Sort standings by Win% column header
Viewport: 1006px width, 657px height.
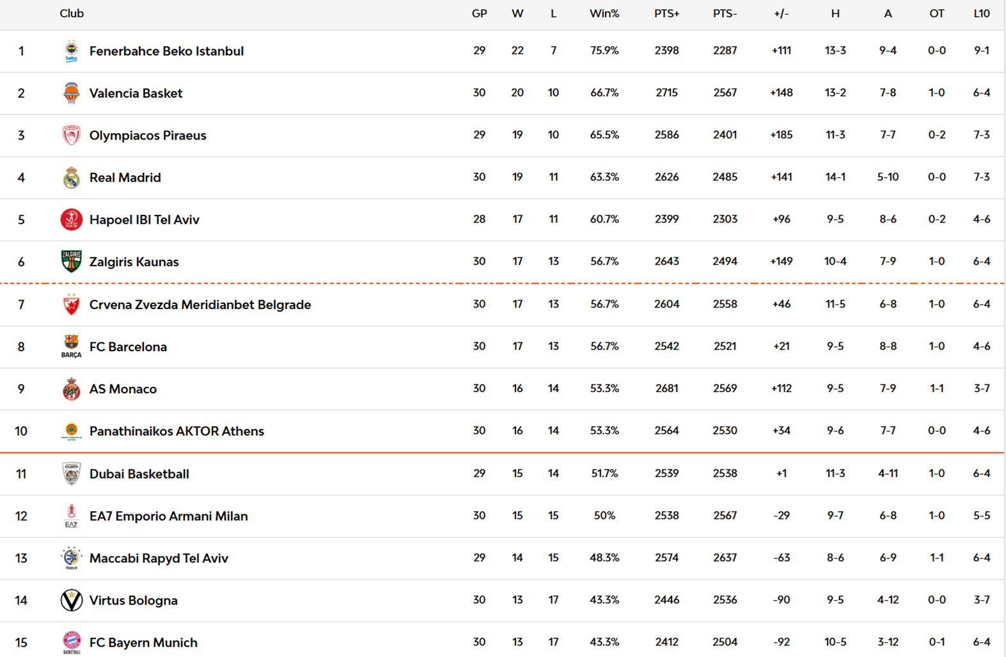(x=604, y=13)
